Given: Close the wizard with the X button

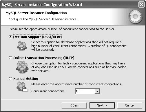Looking at the screenshot, I should point(141,5).
